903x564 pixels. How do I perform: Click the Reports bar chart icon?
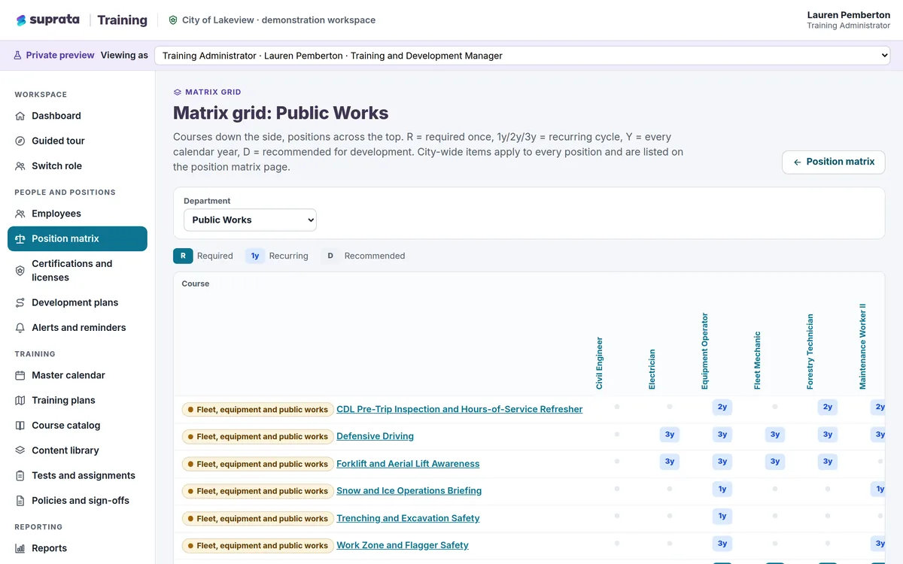[x=20, y=548]
